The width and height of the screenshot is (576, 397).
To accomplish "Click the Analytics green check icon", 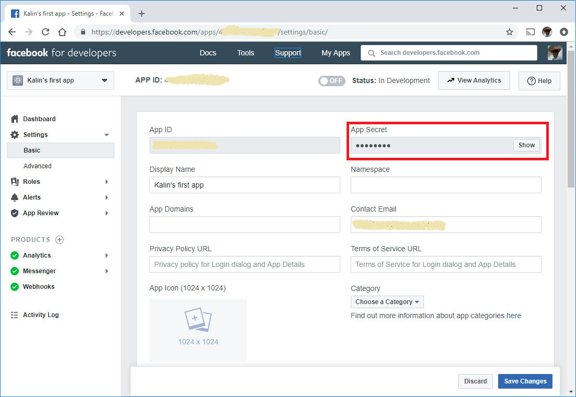I will pos(15,255).
